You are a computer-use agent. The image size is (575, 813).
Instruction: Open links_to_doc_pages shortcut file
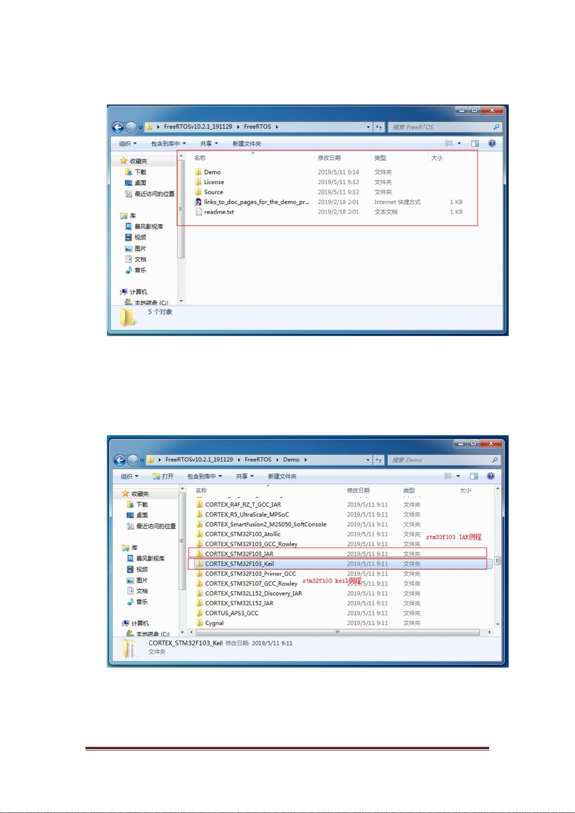pyautogui.click(x=256, y=202)
